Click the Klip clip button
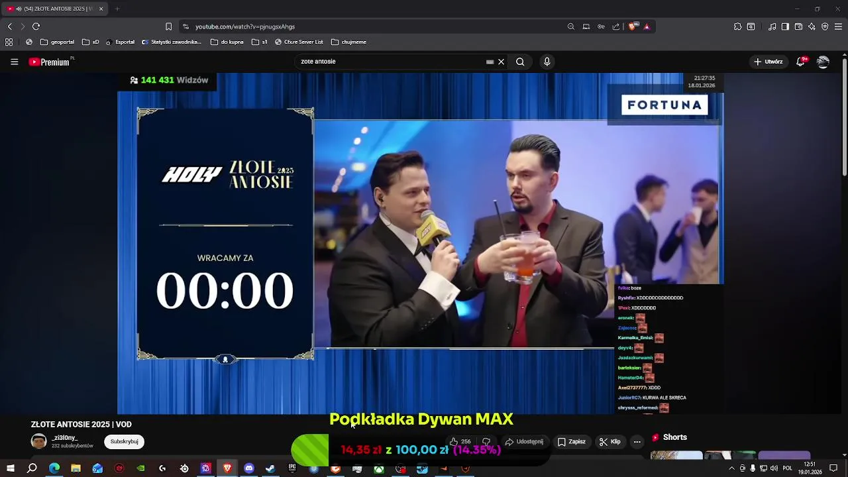 tap(609, 442)
